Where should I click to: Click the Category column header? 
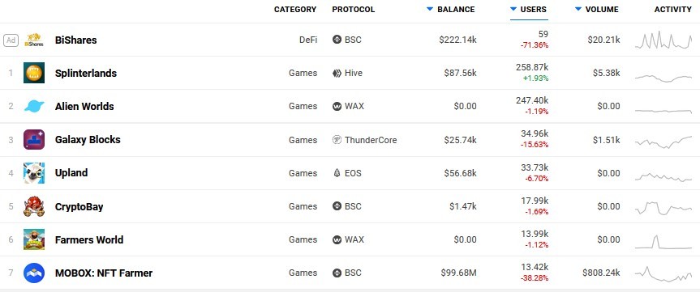(x=295, y=10)
